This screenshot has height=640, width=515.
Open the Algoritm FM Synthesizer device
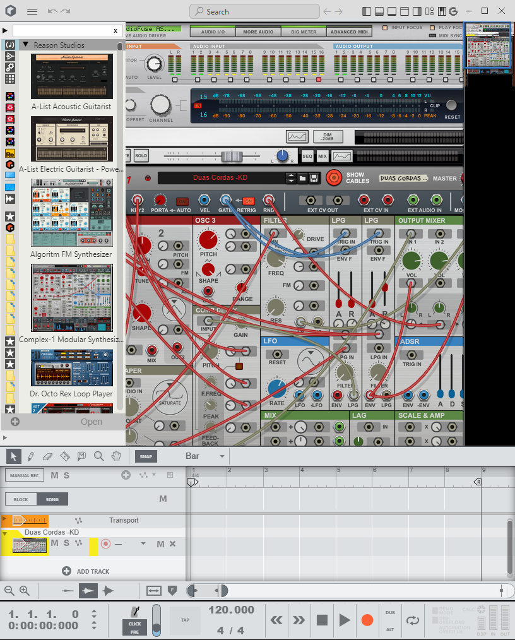(71, 212)
